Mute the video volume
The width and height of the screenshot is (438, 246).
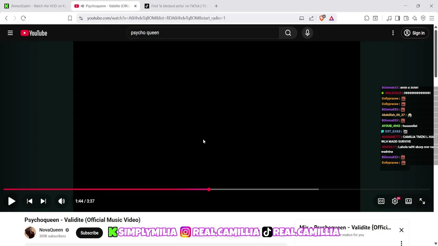(x=62, y=201)
